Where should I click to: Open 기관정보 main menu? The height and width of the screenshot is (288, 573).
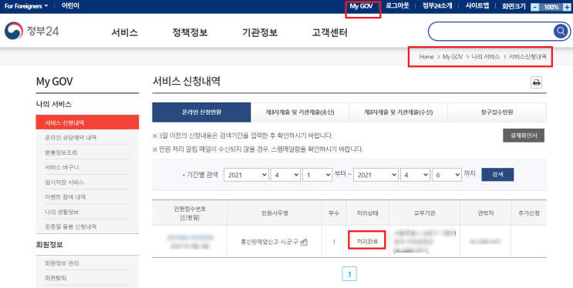point(260,32)
